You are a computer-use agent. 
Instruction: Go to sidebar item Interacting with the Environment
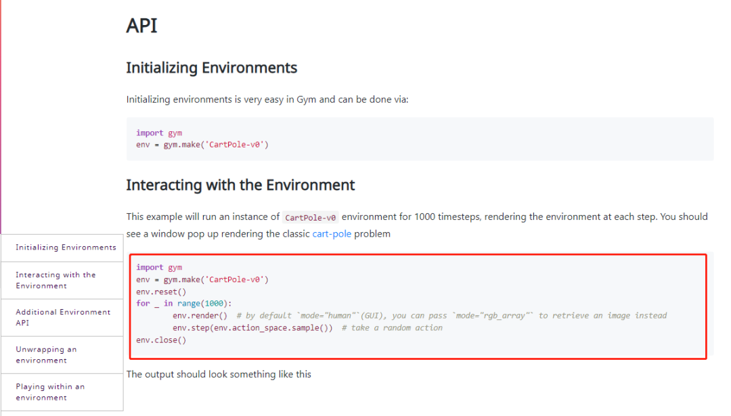click(x=56, y=280)
